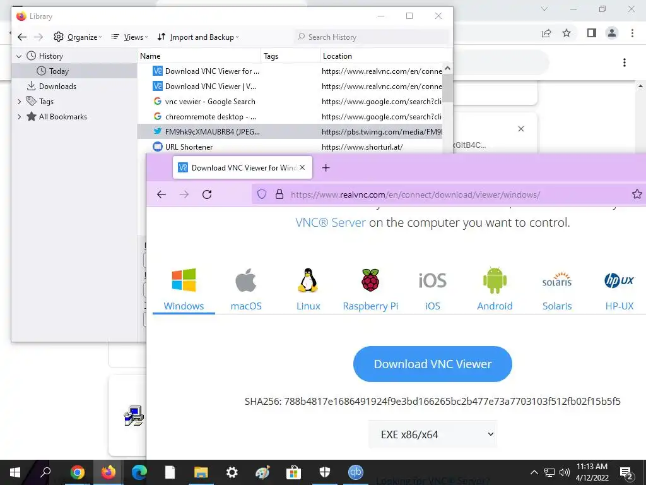Click the All Bookmarks star icon

tap(32, 116)
